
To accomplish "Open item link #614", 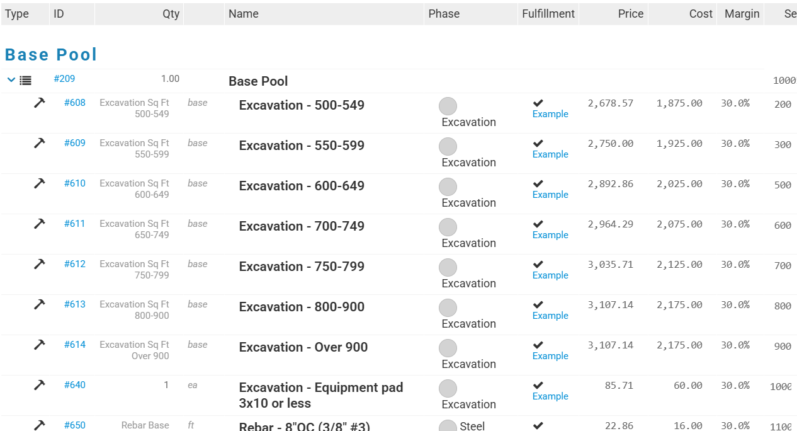I will (x=75, y=345).
